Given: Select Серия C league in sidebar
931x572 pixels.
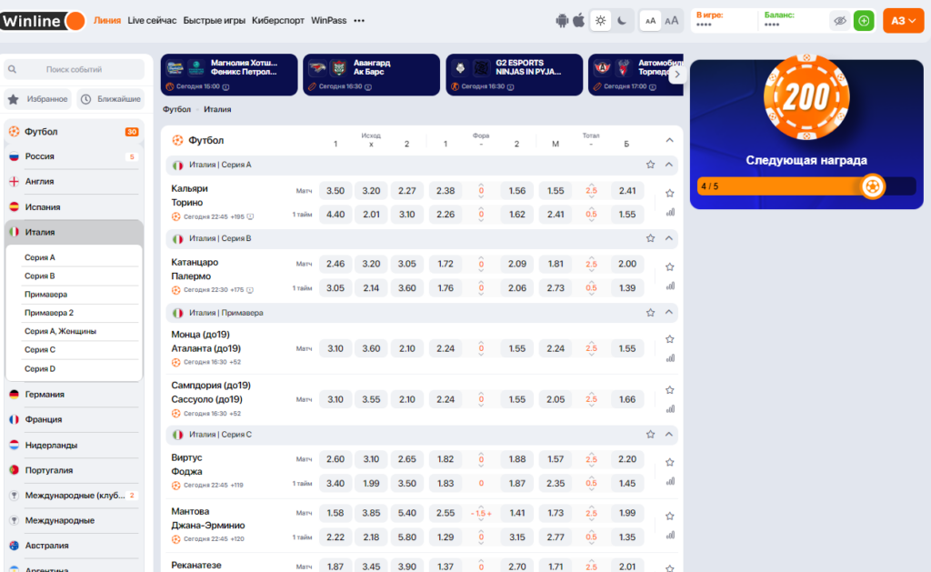Looking at the screenshot, I should coord(40,350).
